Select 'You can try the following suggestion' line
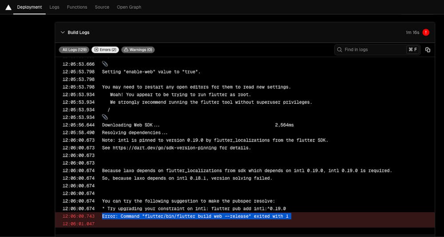 188,201
